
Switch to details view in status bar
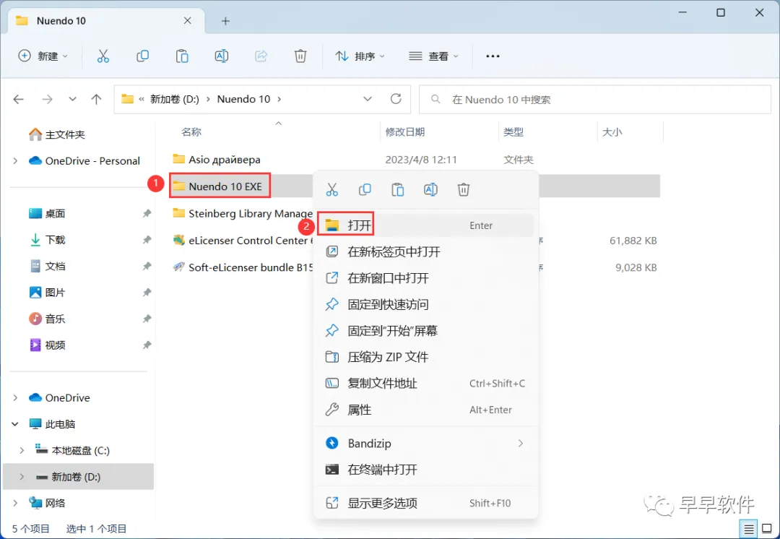tap(748, 529)
